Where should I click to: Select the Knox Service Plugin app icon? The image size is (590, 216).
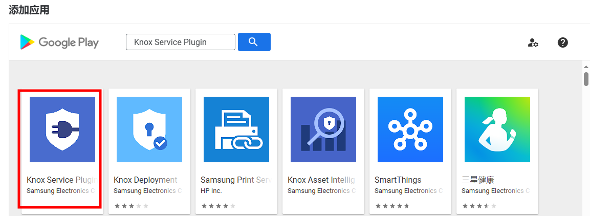[62, 129]
